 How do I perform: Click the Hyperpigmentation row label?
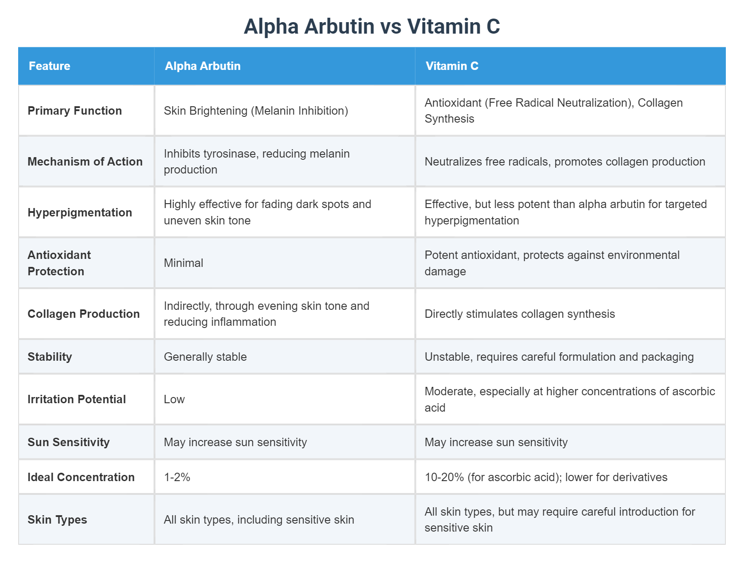[x=80, y=212]
